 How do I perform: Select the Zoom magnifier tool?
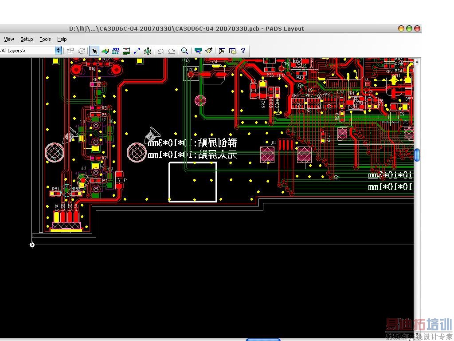(184, 51)
